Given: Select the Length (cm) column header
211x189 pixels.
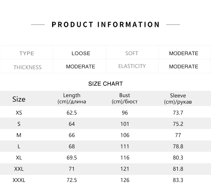Looking at the screenshot, I should click(x=72, y=98).
